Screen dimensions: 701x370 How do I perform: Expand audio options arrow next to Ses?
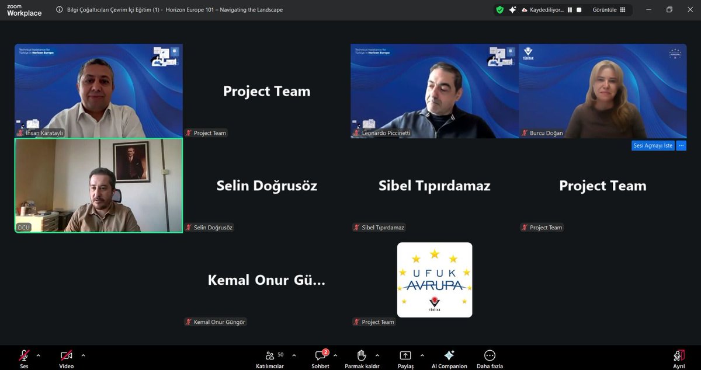coord(39,355)
